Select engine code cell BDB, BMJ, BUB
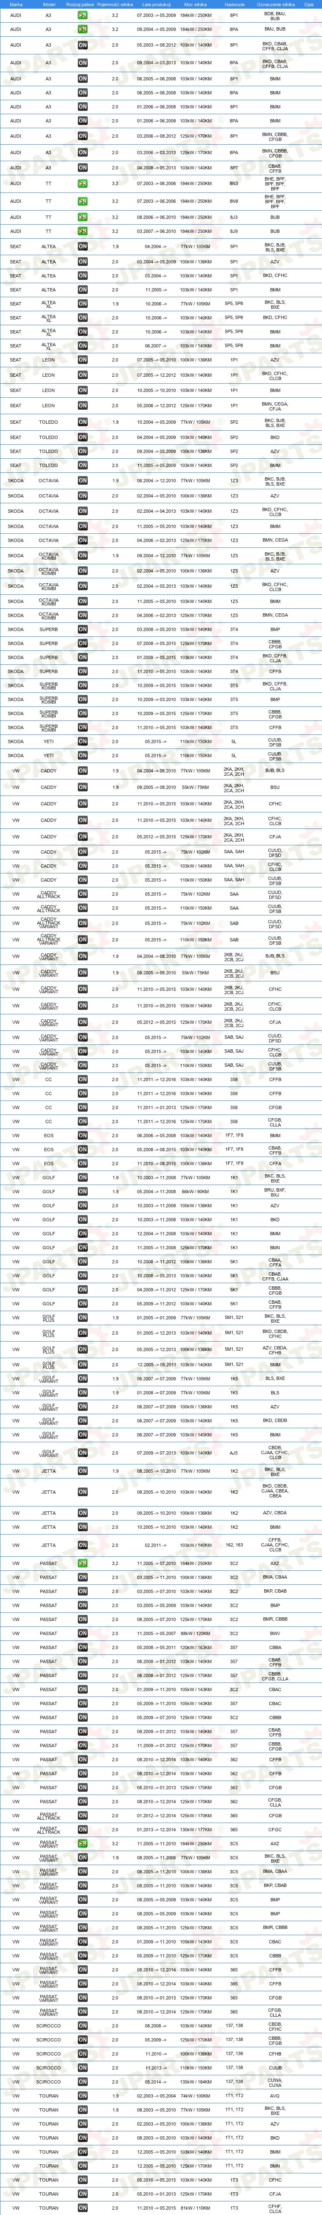Image resolution: width=322 pixels, height=2215 pixels. [x=275, y=16]
